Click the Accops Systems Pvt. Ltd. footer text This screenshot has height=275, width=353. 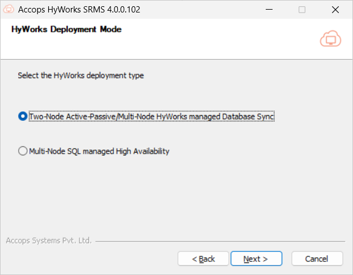click(48, 240)
